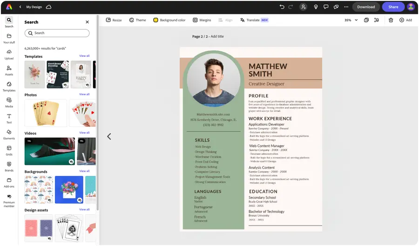Go to the previous page with the left chevron
Image resolution: width=419 pixels, height=246 pixels.
coord(109,137)
